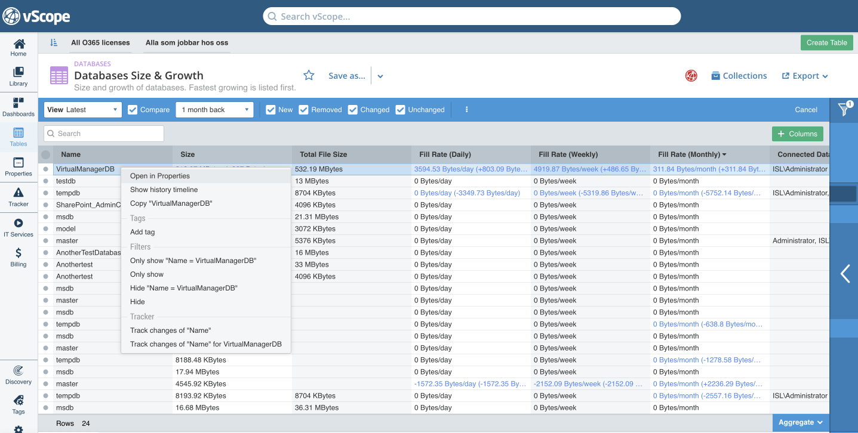
Task: Open IT Services in sidebar
Action: click(19, 228)
